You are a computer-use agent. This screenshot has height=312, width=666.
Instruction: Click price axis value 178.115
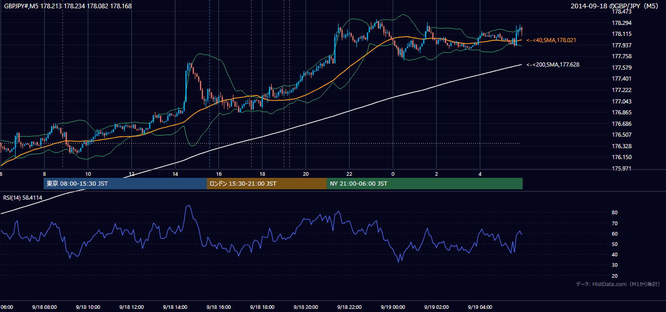pyautogui.click(x=621, y=34)
